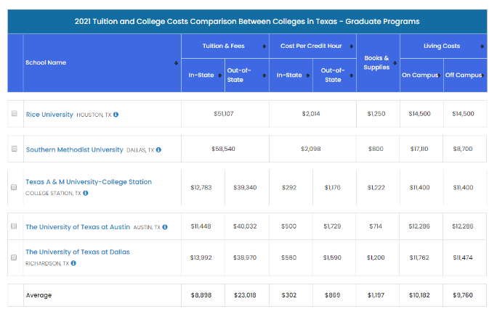Viewport: 497px width, 317px height.
Task: Sort Tuition Out-of-State column
Action: point(264,75)
